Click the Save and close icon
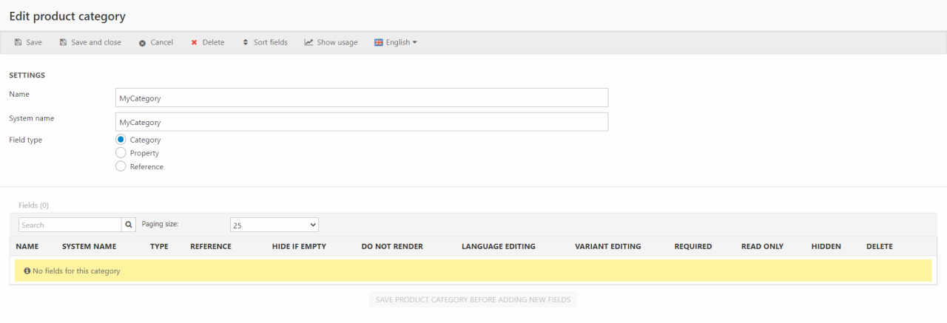947x323 pixels. 63,43
